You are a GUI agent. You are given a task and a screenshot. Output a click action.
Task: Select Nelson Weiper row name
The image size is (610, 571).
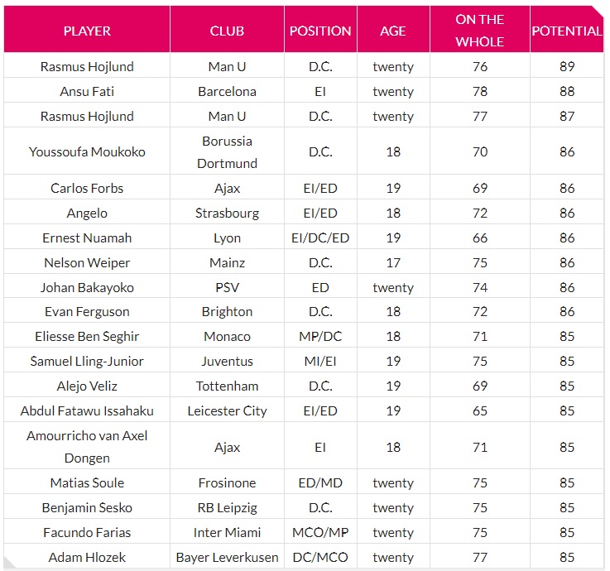(x=87, y=263)
